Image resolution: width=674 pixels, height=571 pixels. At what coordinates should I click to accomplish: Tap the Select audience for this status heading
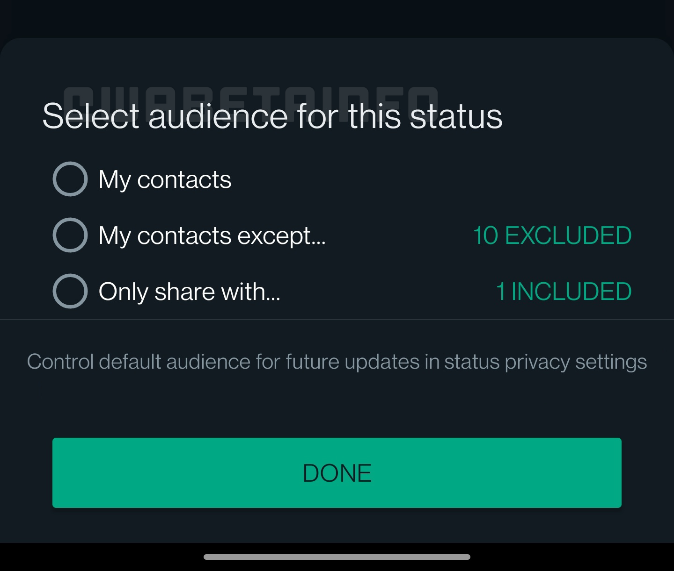(x=272, y=117)
